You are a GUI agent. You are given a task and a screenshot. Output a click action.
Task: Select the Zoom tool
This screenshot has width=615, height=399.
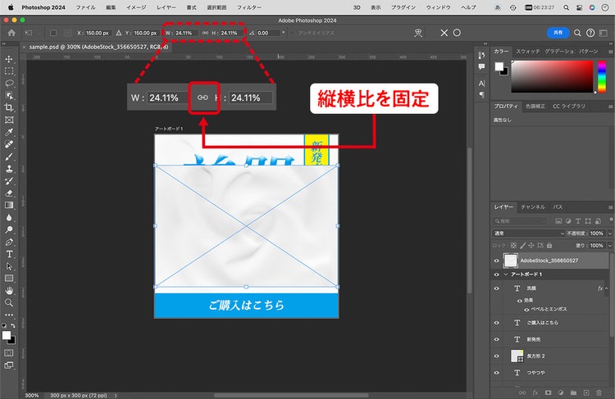click(x=9, y=302)
